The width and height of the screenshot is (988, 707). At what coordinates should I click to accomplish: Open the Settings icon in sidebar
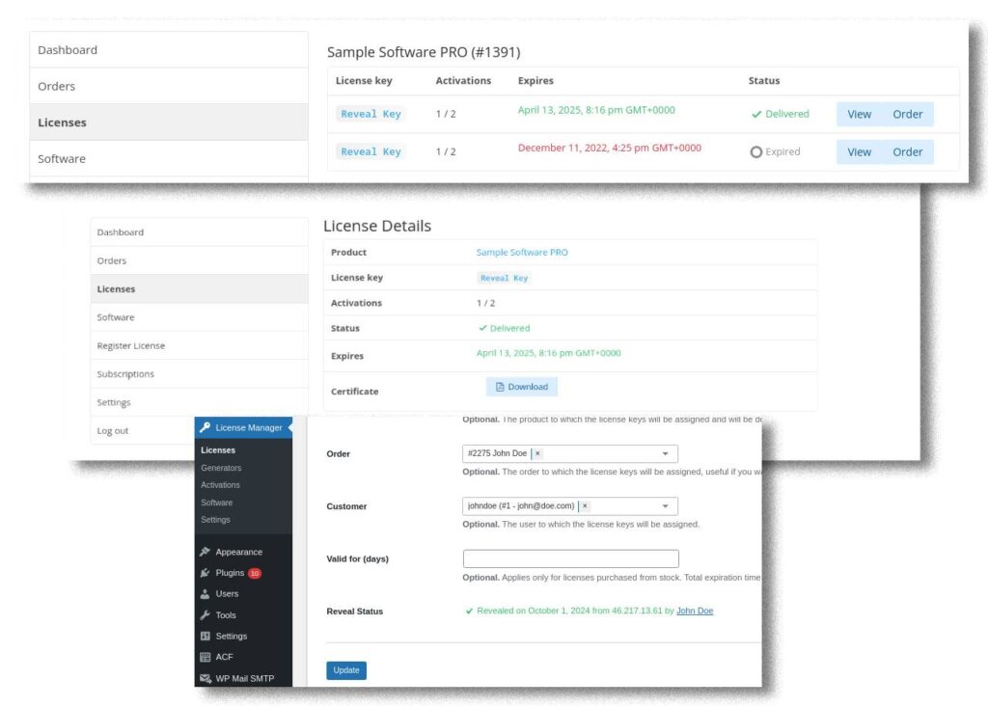pyautogui.click(x=206, y=636)
